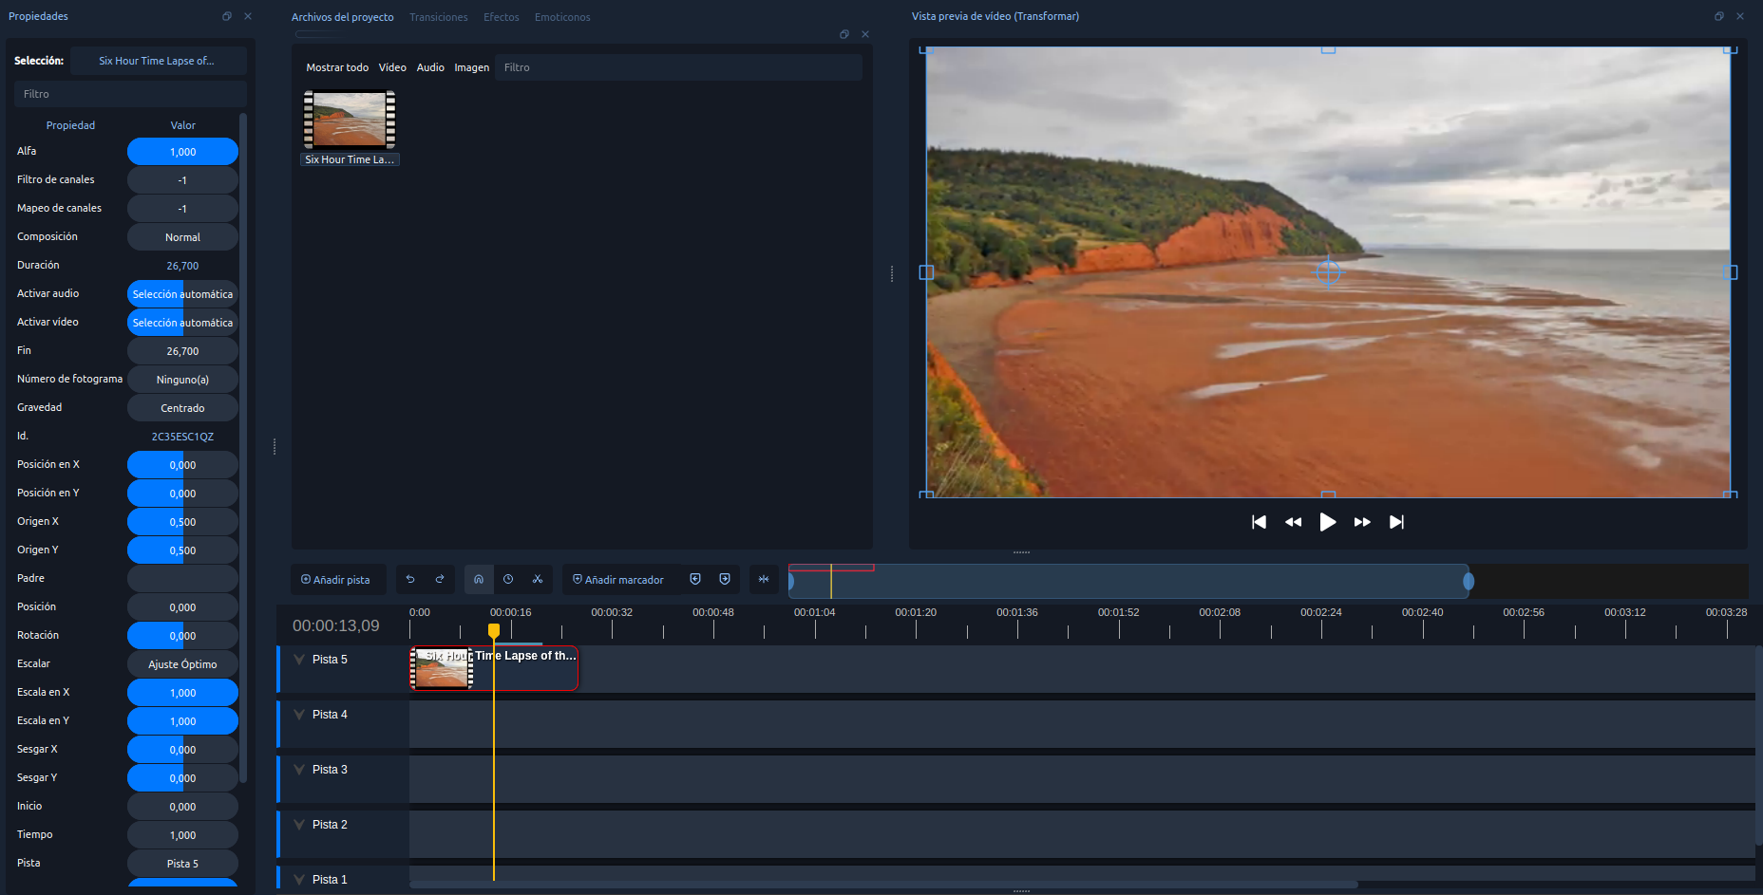Toggle the magnet snapping tool

(479, 579)
